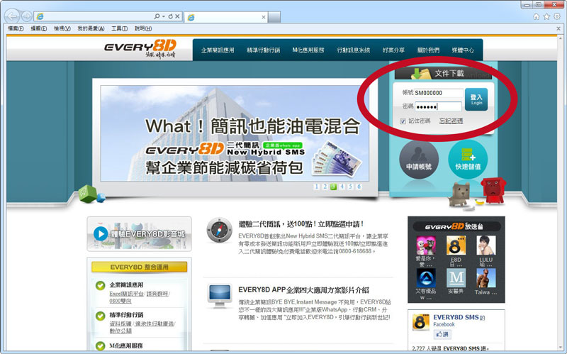Click the compass icon beside 體驗二代簡訊
The width and height of the screenshot is (567, 354).
(219, 231)
